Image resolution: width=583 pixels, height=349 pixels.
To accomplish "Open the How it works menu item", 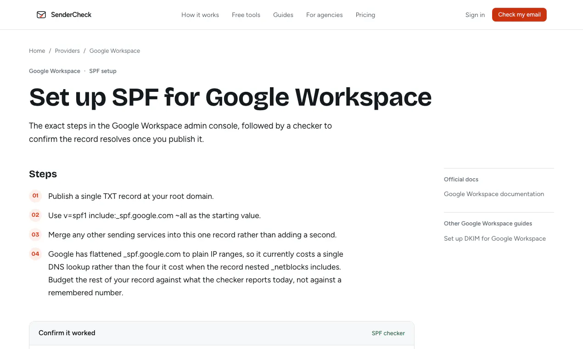I will pos(200,15).
